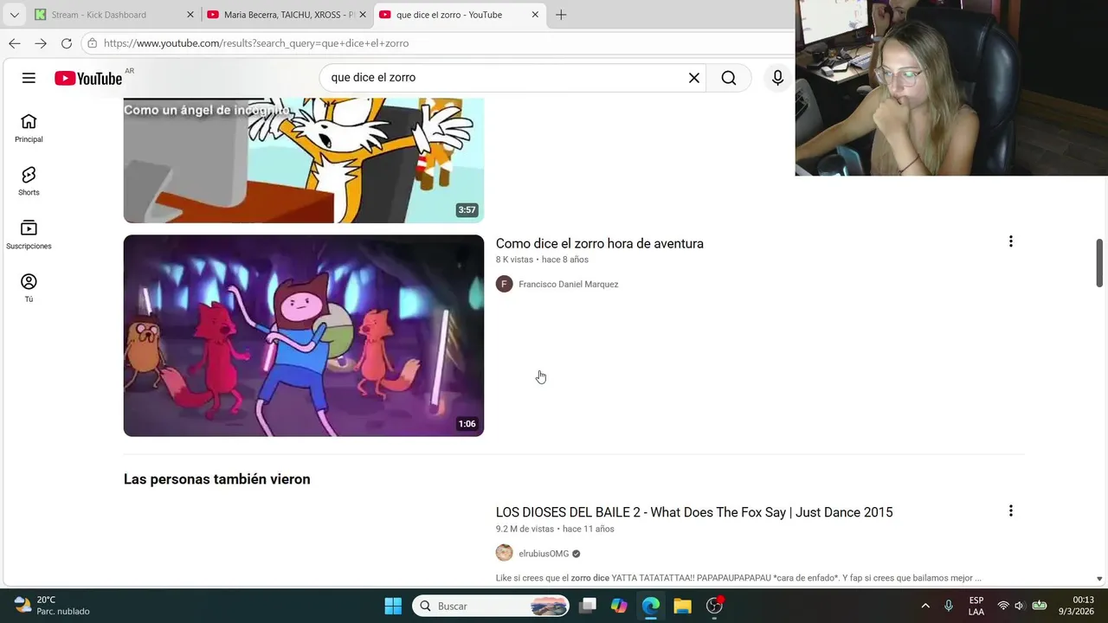
Task: Open title Como dice el zorro hora de aventura
Action: pos(600,244)
